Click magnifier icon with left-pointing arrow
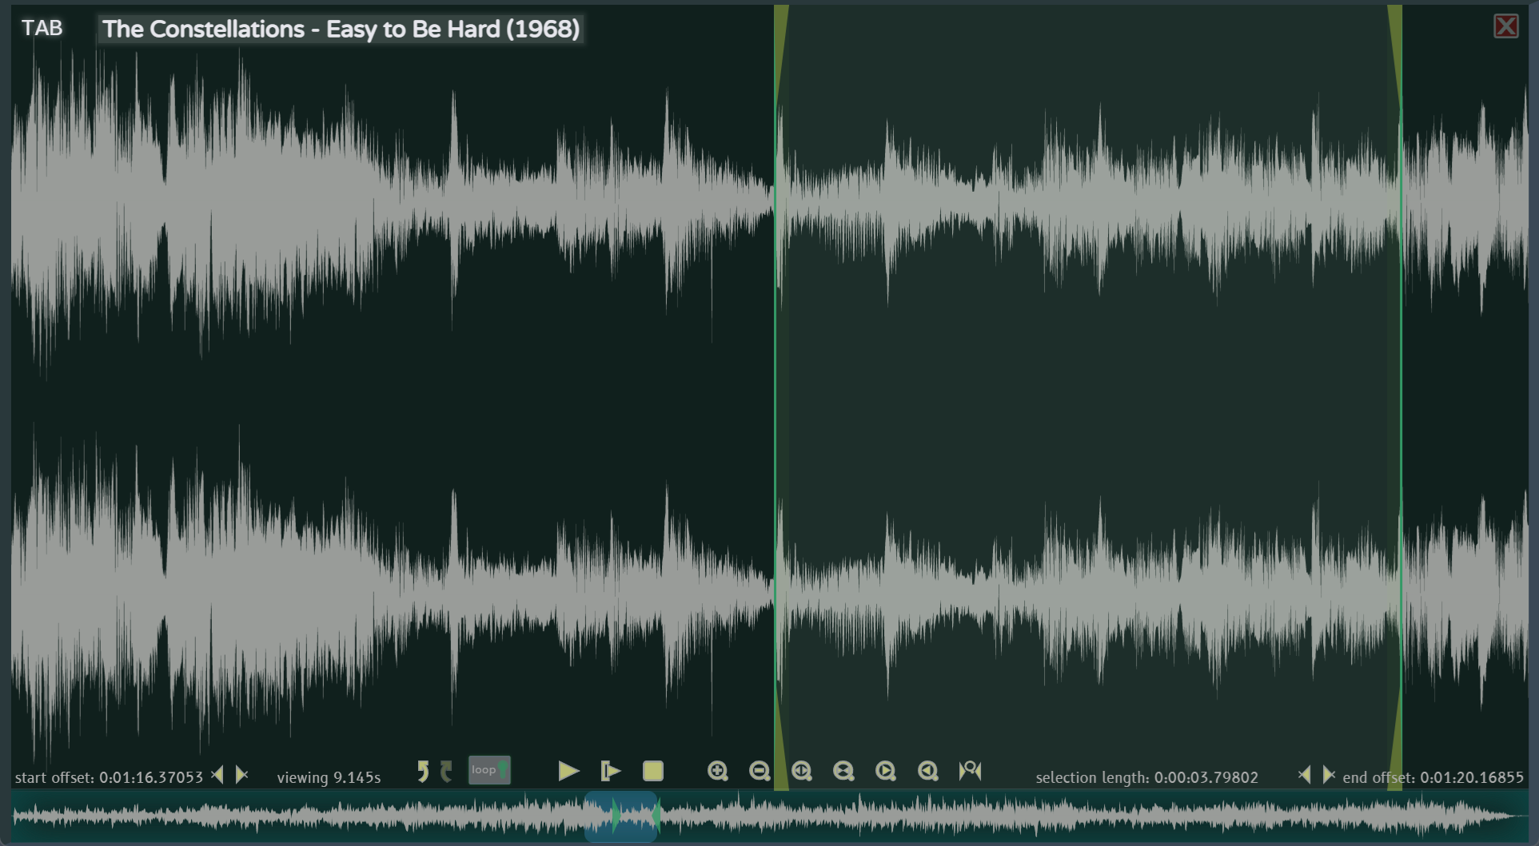The width and height of the screenshot is (1539, 846). click(x=927, y=771)
